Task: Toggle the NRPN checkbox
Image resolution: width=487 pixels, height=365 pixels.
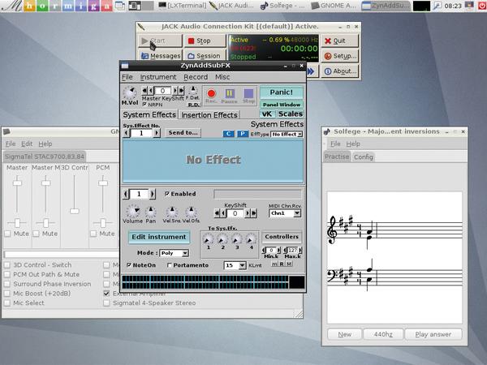Action: (144, 105)
